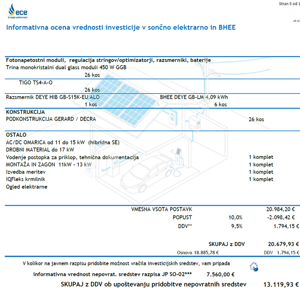Click the '26 kos' quantity under TIGO TS4-A-O
The width and height of the screenshot is (300, 290).
pos(92,90)
